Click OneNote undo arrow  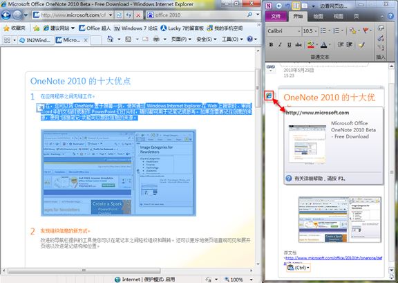(x=287, y=6)
